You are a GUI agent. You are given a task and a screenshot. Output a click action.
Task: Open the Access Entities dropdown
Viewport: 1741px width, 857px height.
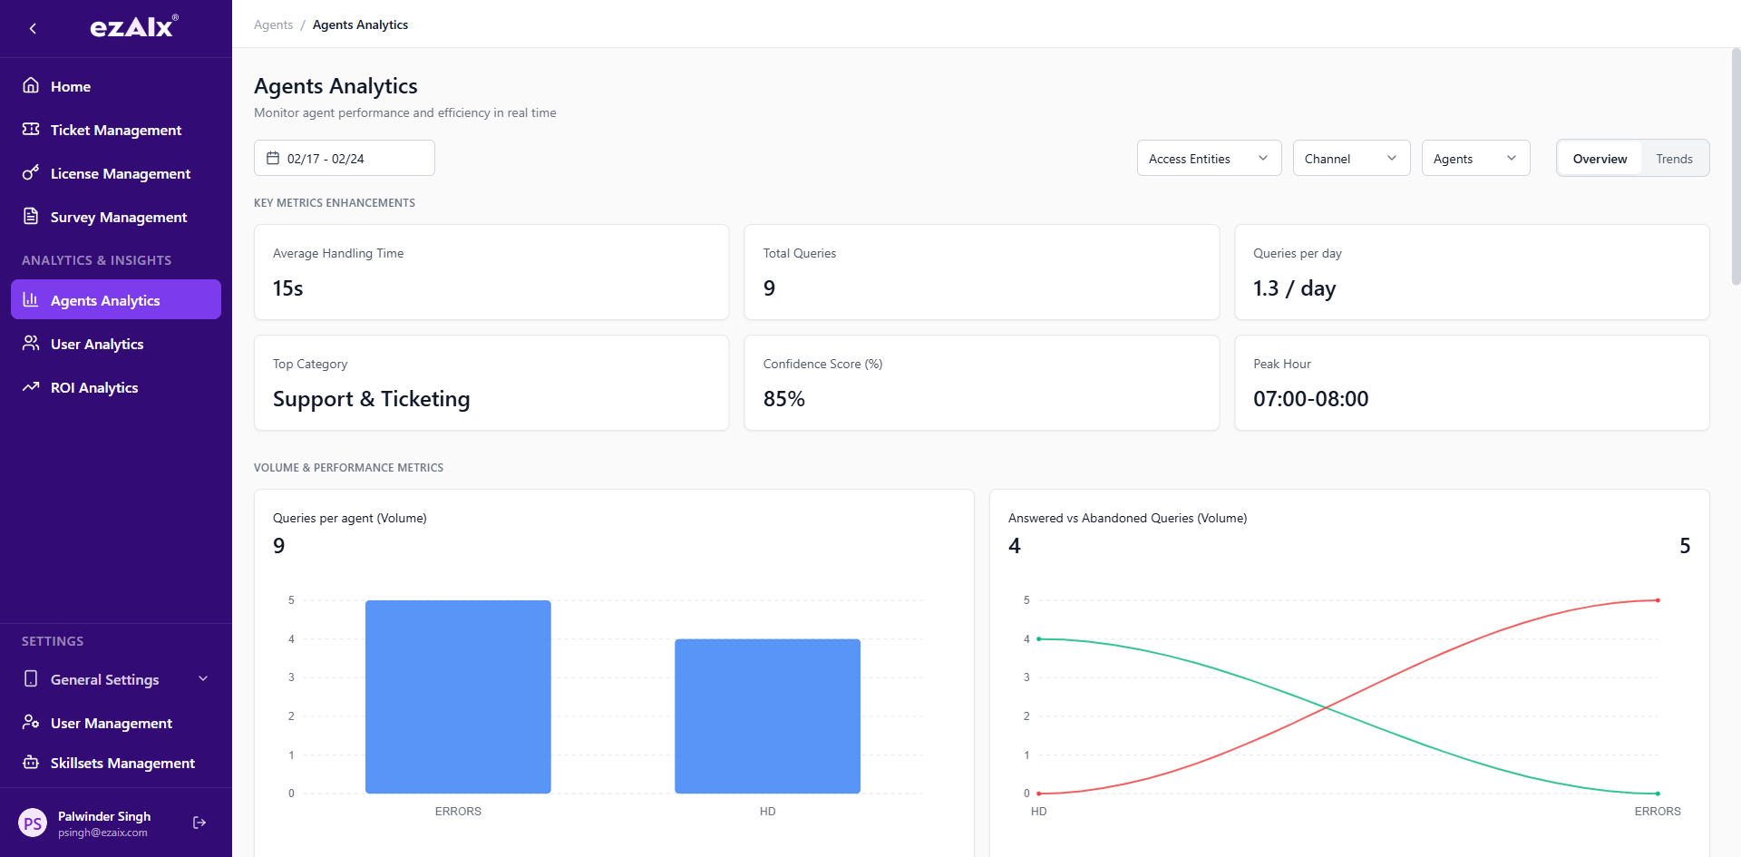pos(1209,158)
